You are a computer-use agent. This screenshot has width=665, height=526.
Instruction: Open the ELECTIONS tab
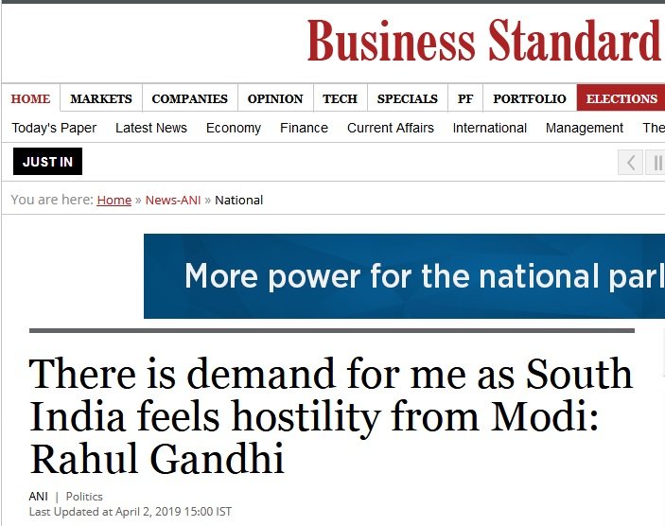coord(621,98)
